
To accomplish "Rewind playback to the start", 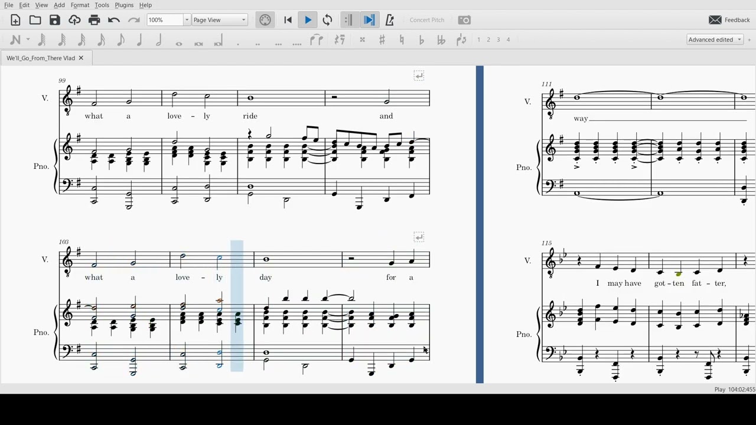I will pos(288,20).
